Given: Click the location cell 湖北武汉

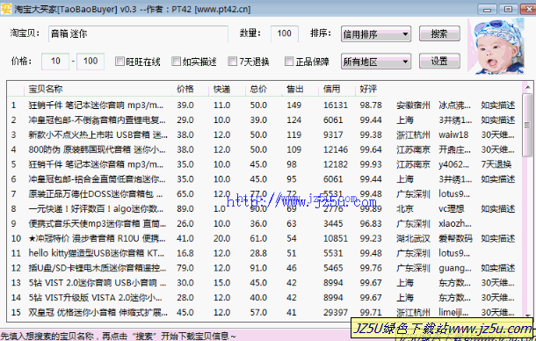Looking at the screenshot, I should pyautogui.click(x=413, y=238).
